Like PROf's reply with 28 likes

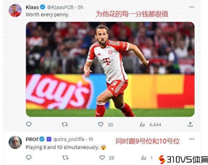(102, 158)
